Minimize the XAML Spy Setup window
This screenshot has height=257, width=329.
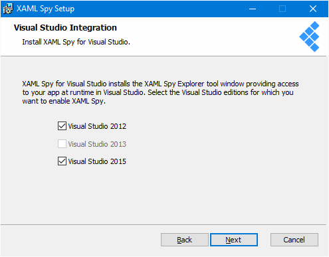click(253, 9)
